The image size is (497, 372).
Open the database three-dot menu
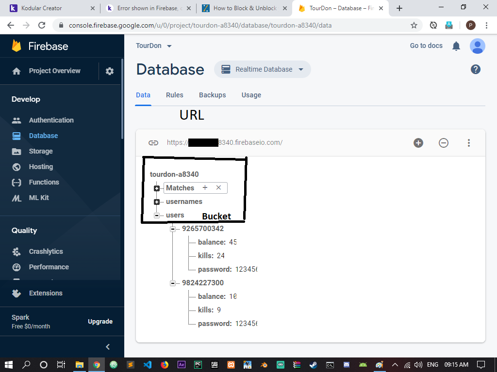(x=469, y=143)
